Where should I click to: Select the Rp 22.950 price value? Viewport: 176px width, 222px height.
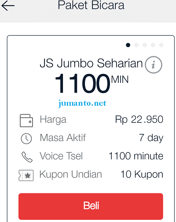139,119
